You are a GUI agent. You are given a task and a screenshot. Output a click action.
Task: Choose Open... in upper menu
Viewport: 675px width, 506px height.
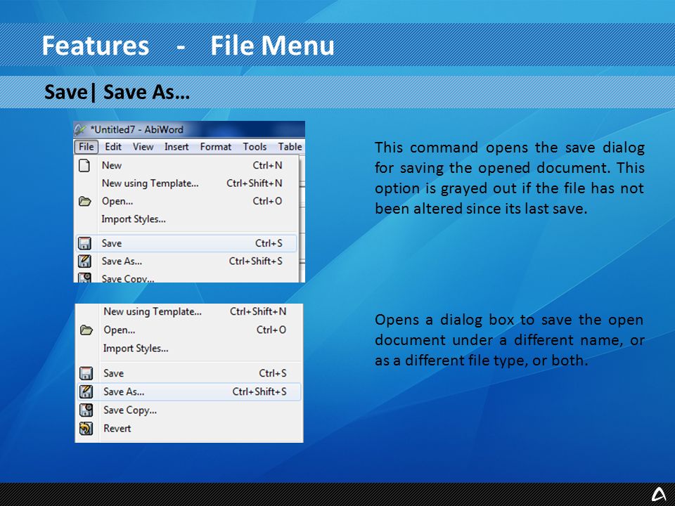tap(186, 201)
